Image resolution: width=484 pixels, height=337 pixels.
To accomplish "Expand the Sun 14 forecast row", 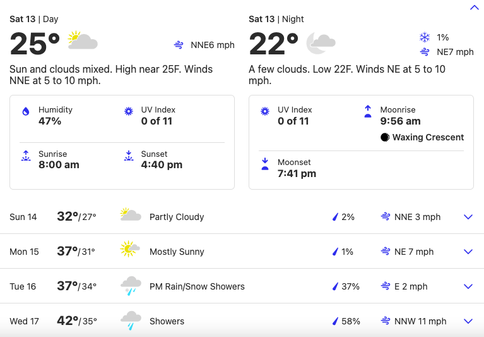I will pyautogui.click(x=242, y=217).
